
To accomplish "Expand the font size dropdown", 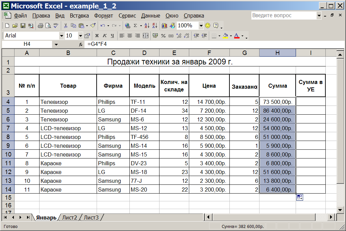I will [80, 36].
